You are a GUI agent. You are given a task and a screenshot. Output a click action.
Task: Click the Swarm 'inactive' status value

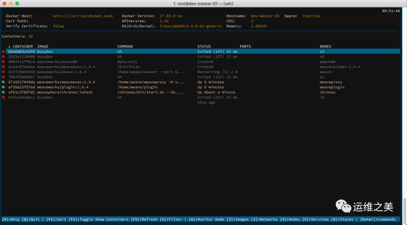[311, 16]
